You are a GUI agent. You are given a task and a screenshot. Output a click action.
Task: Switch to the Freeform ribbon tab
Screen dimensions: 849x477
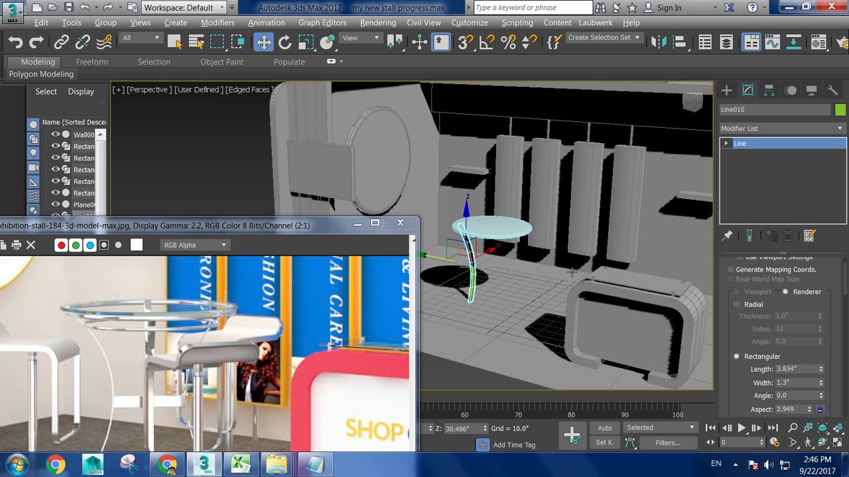[x=92, y=62]
